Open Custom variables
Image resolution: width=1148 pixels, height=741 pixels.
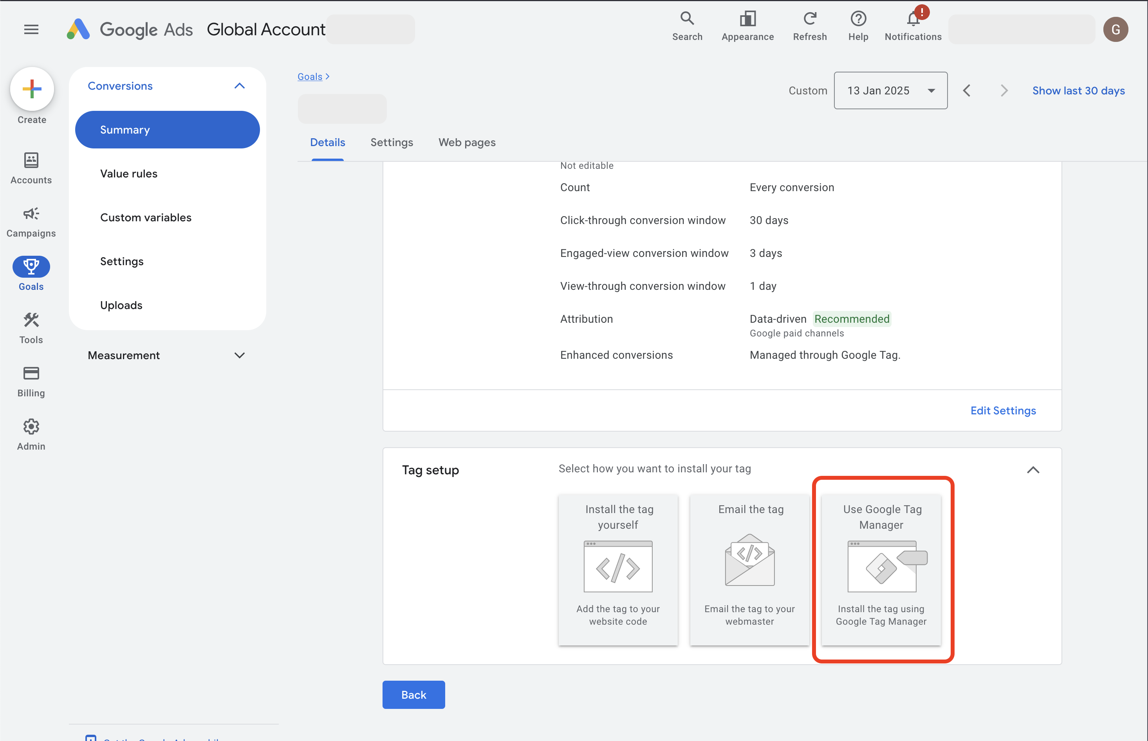146,217
